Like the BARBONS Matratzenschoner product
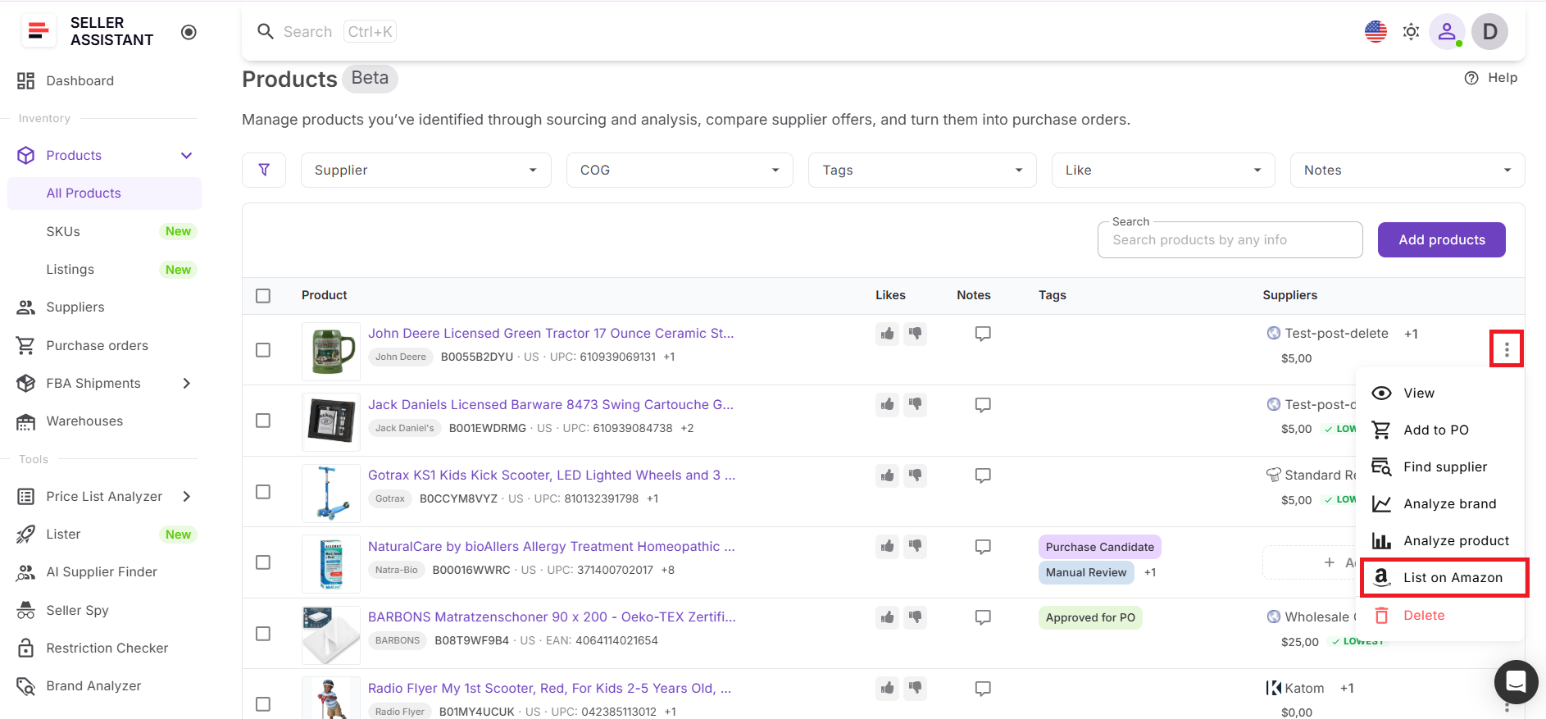The height and width of the screenshot is (719, 1546). pyautogui.click(x=887, y=617)
